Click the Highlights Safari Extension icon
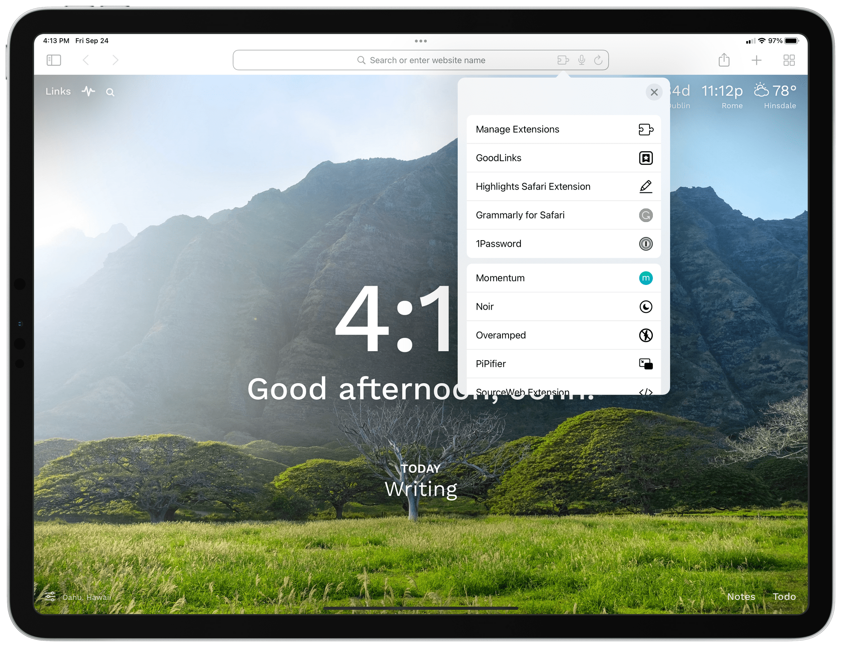Screen dimensions: 842x648 coord(645,186)
